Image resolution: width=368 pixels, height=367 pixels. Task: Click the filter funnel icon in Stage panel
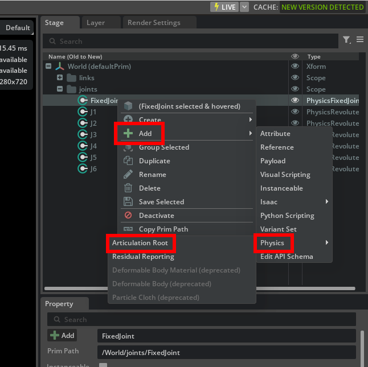[x=346, y=40]
